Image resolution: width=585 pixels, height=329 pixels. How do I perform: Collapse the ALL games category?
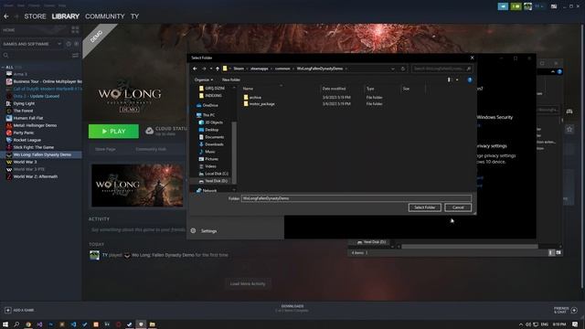click(3, 67)
